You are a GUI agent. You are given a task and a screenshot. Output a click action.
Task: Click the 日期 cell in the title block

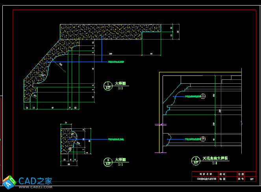pyautogui.click(x=241, y=174)
